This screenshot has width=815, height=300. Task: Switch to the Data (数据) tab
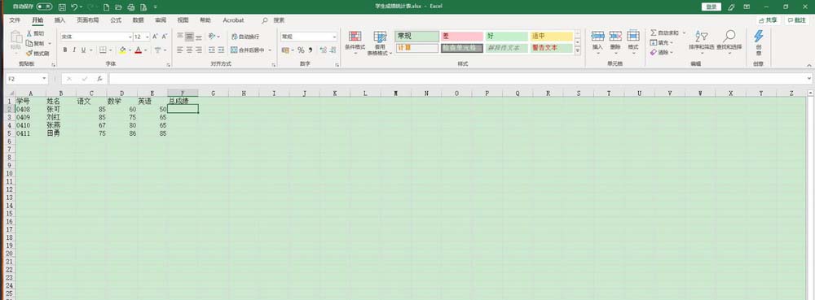coord(138,20)
